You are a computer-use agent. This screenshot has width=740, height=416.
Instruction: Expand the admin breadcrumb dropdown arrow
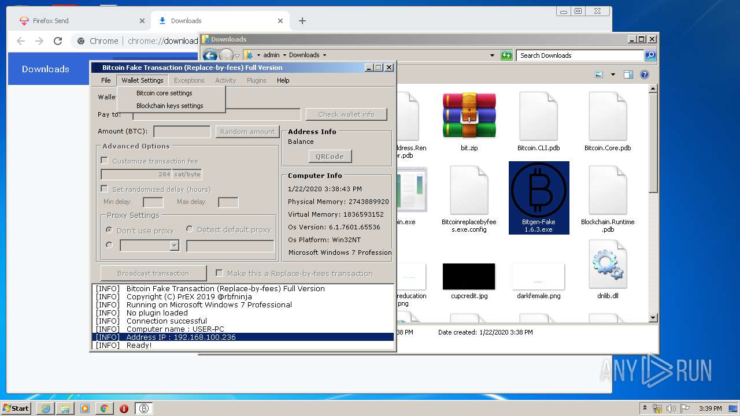coord(284,55)
